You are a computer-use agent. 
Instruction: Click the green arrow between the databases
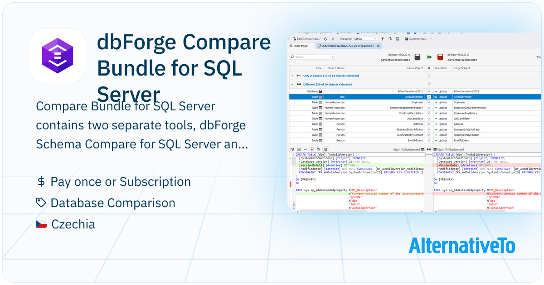coord(429,57)
